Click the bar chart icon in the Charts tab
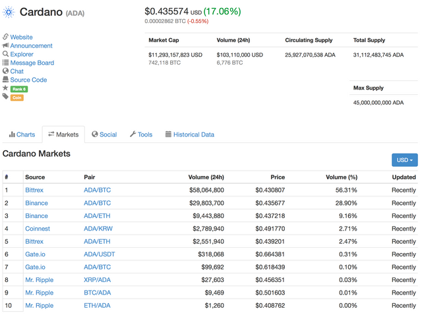422x315 pixels. pos(12,134)
